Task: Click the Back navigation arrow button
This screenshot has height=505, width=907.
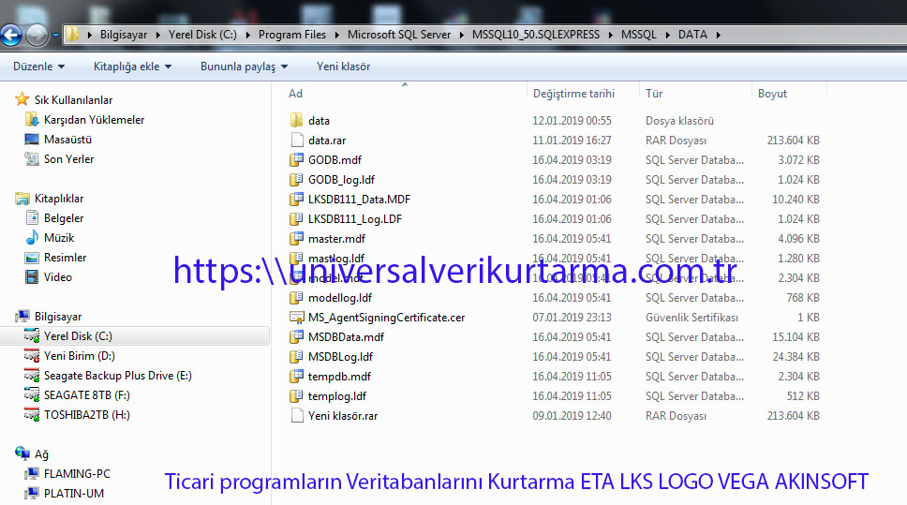Action: tap(11, 35)
